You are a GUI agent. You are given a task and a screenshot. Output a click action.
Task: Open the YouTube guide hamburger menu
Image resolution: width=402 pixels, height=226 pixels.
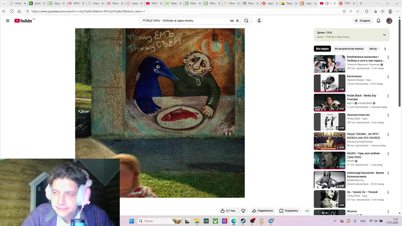pyautogui.click(x=8, y=21)
